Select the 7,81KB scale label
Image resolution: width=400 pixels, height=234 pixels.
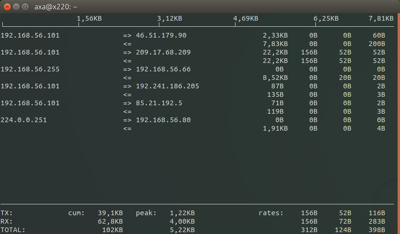tap(381, 19)
